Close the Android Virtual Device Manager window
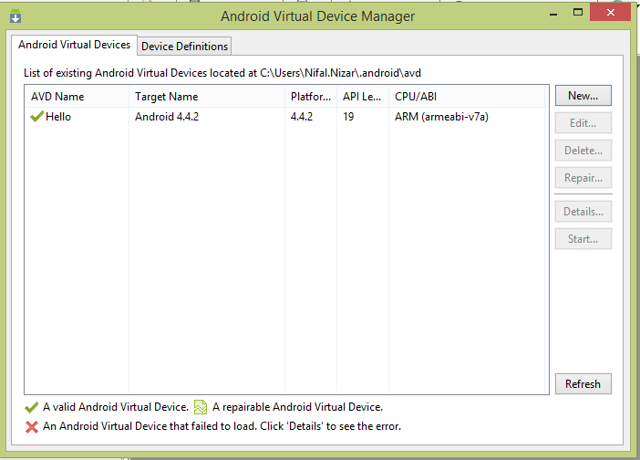640x460 pixels. pyautogui.click(x=610, y=12)
